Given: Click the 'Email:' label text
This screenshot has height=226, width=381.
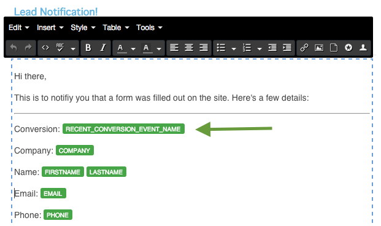Looking at the screenshot, I should [26, 193].
